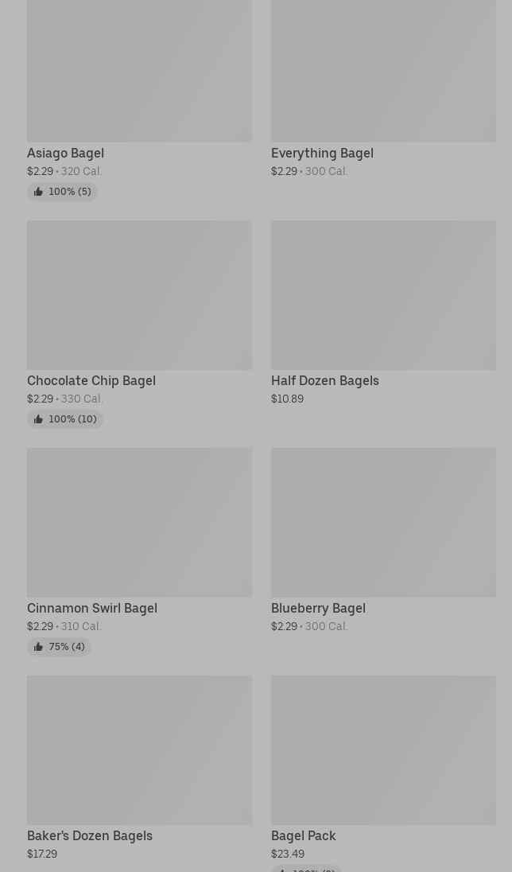Open the Everything Bagel image
Image resolution: width=512 pixels, height=872 pixels.
(383, 71)
